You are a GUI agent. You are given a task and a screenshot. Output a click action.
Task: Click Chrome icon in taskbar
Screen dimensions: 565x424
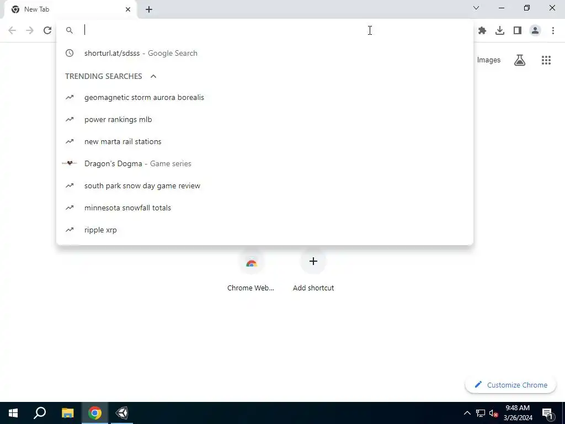pos(95,413)
